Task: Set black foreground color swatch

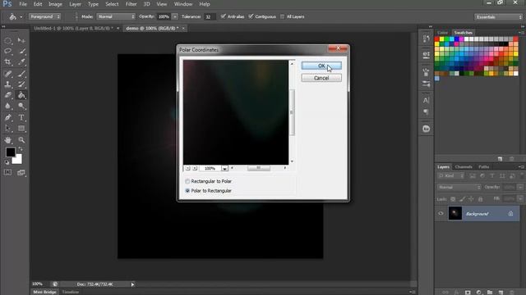Action: tap(10, 152)
